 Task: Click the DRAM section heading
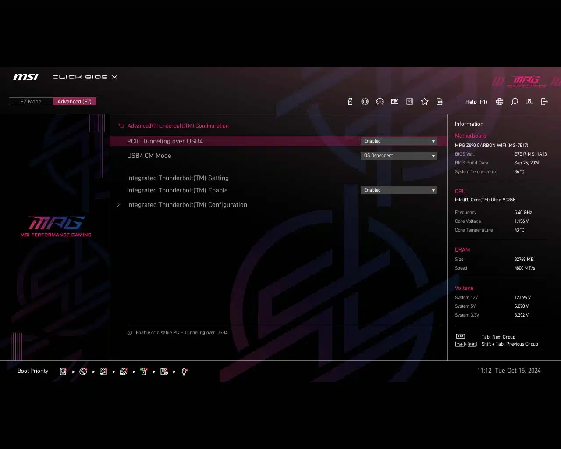point(462,250)
